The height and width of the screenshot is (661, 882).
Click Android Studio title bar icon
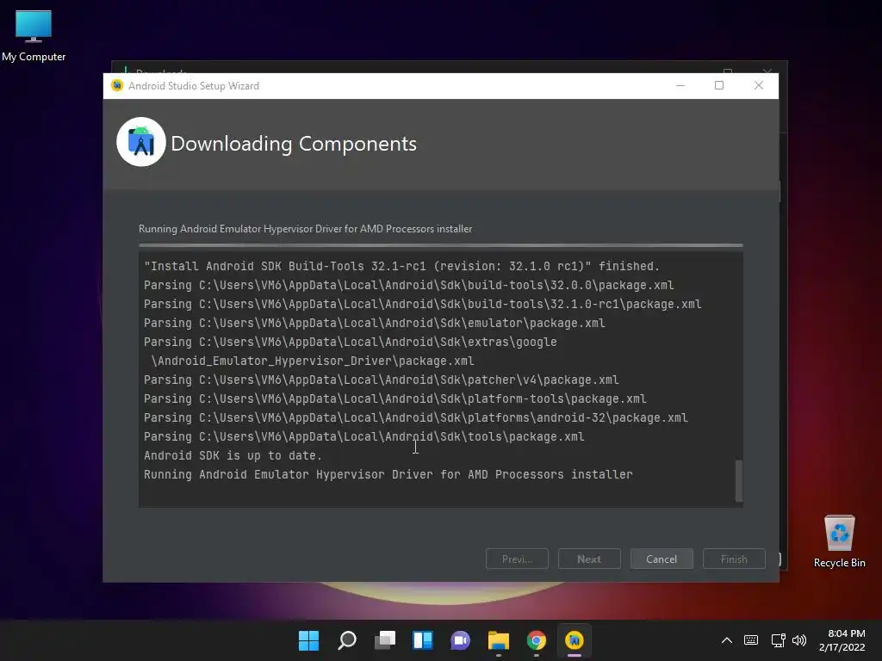(x=117, y=85)
